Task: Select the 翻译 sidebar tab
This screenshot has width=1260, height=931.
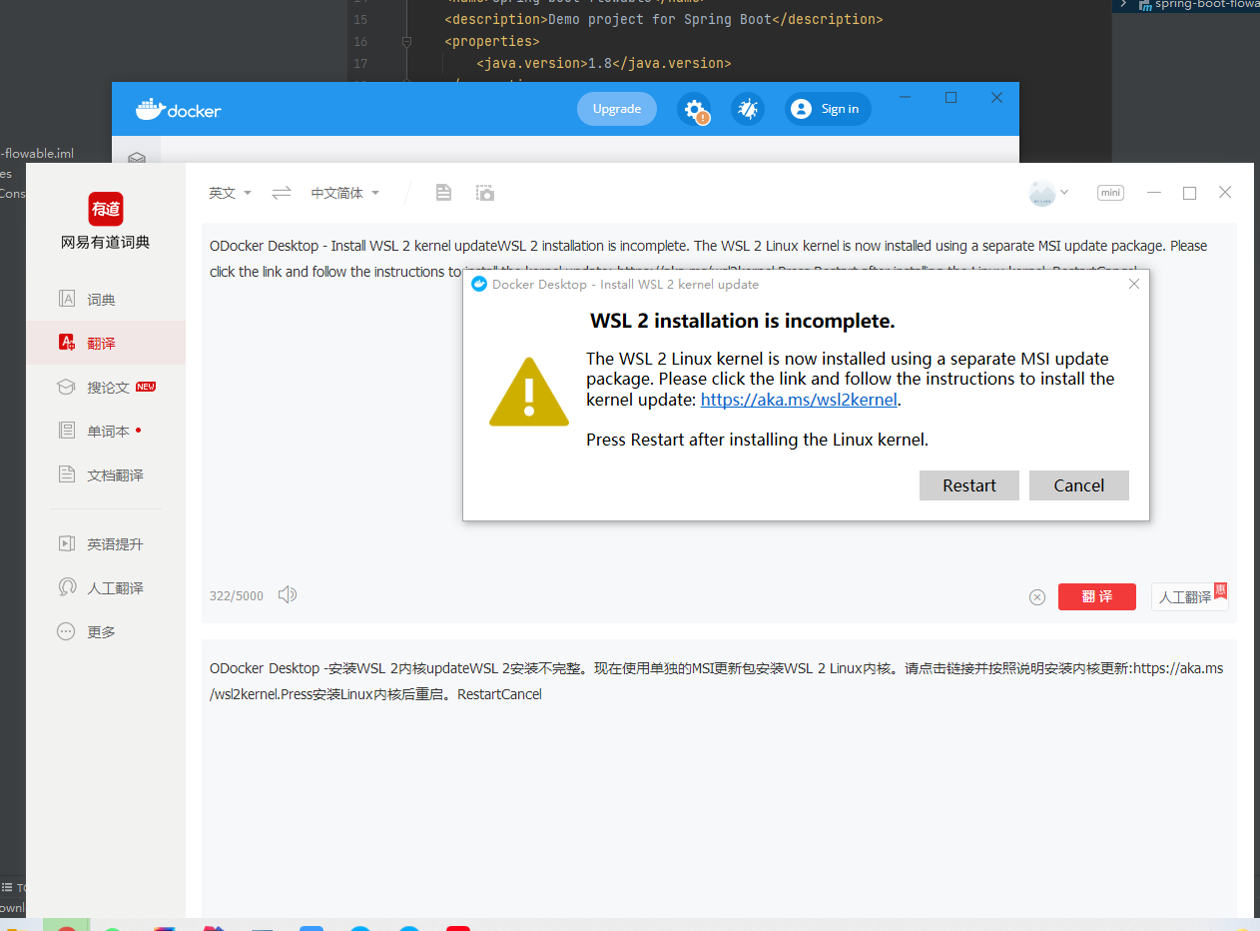Action: 106,343
